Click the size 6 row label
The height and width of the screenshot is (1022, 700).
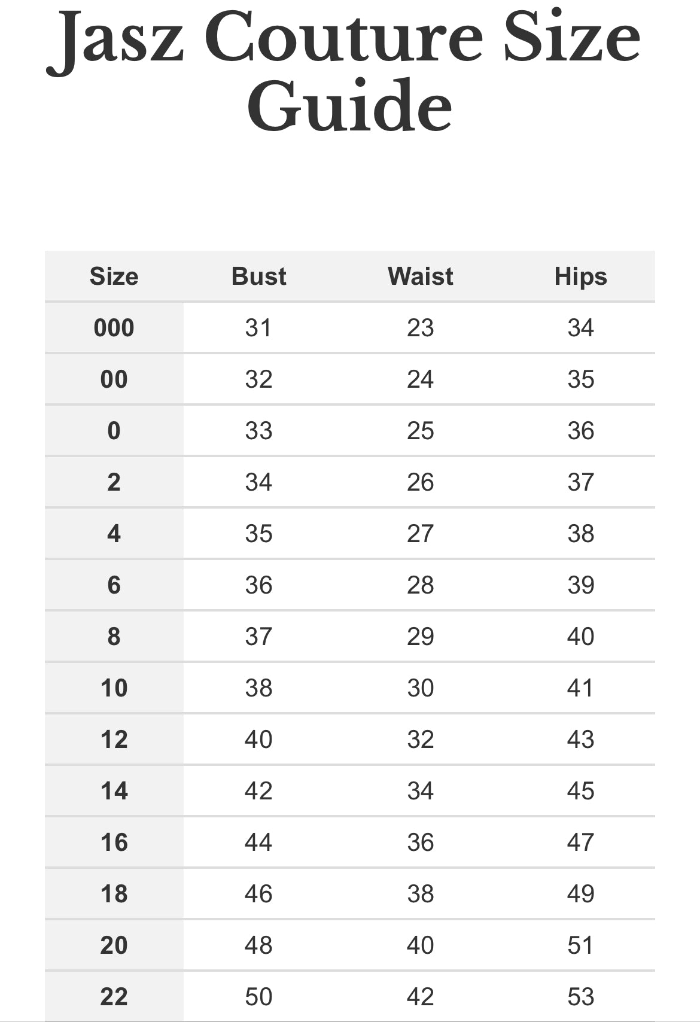click(x=114, y=585)
